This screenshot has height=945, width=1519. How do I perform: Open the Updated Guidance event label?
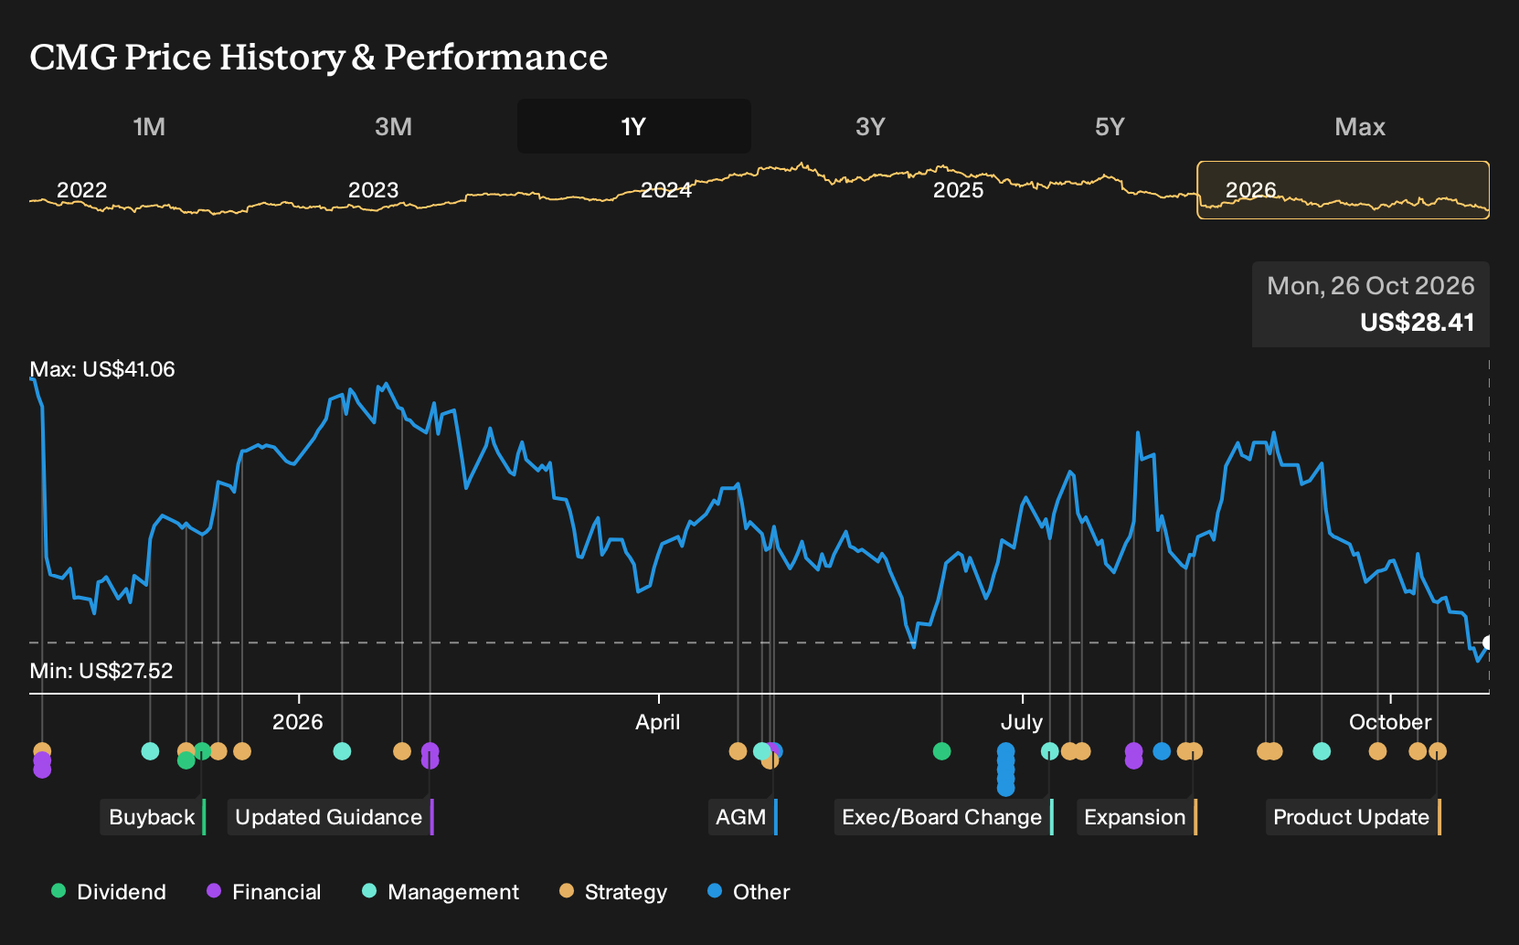tap(330, 817)
